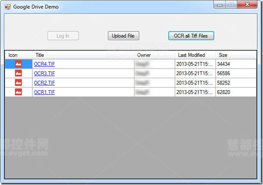
Task: Select the Last Modified cell of OCR4.TIF
Action: 195,64
